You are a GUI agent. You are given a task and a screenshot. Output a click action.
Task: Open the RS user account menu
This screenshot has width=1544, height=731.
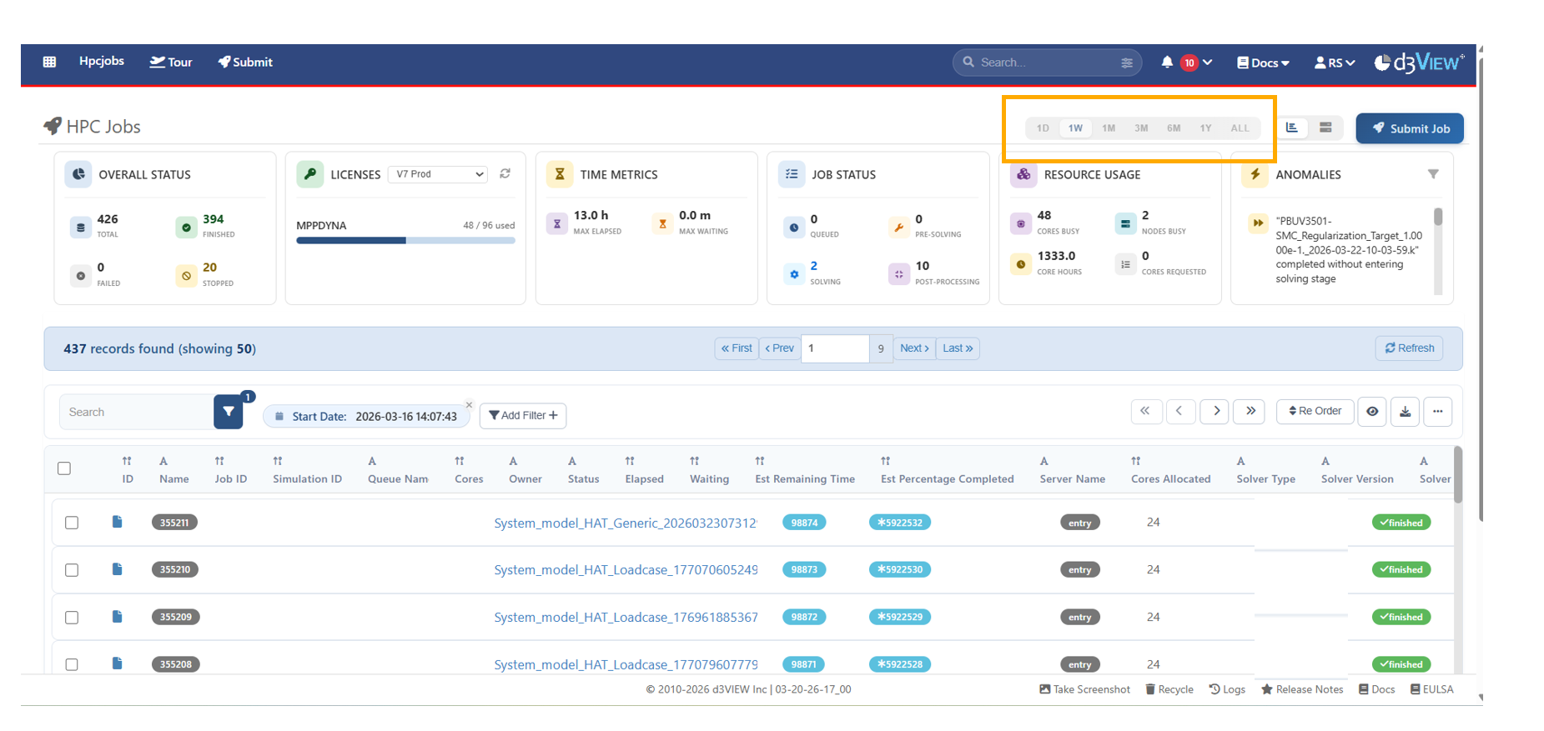click(1335, 63)
